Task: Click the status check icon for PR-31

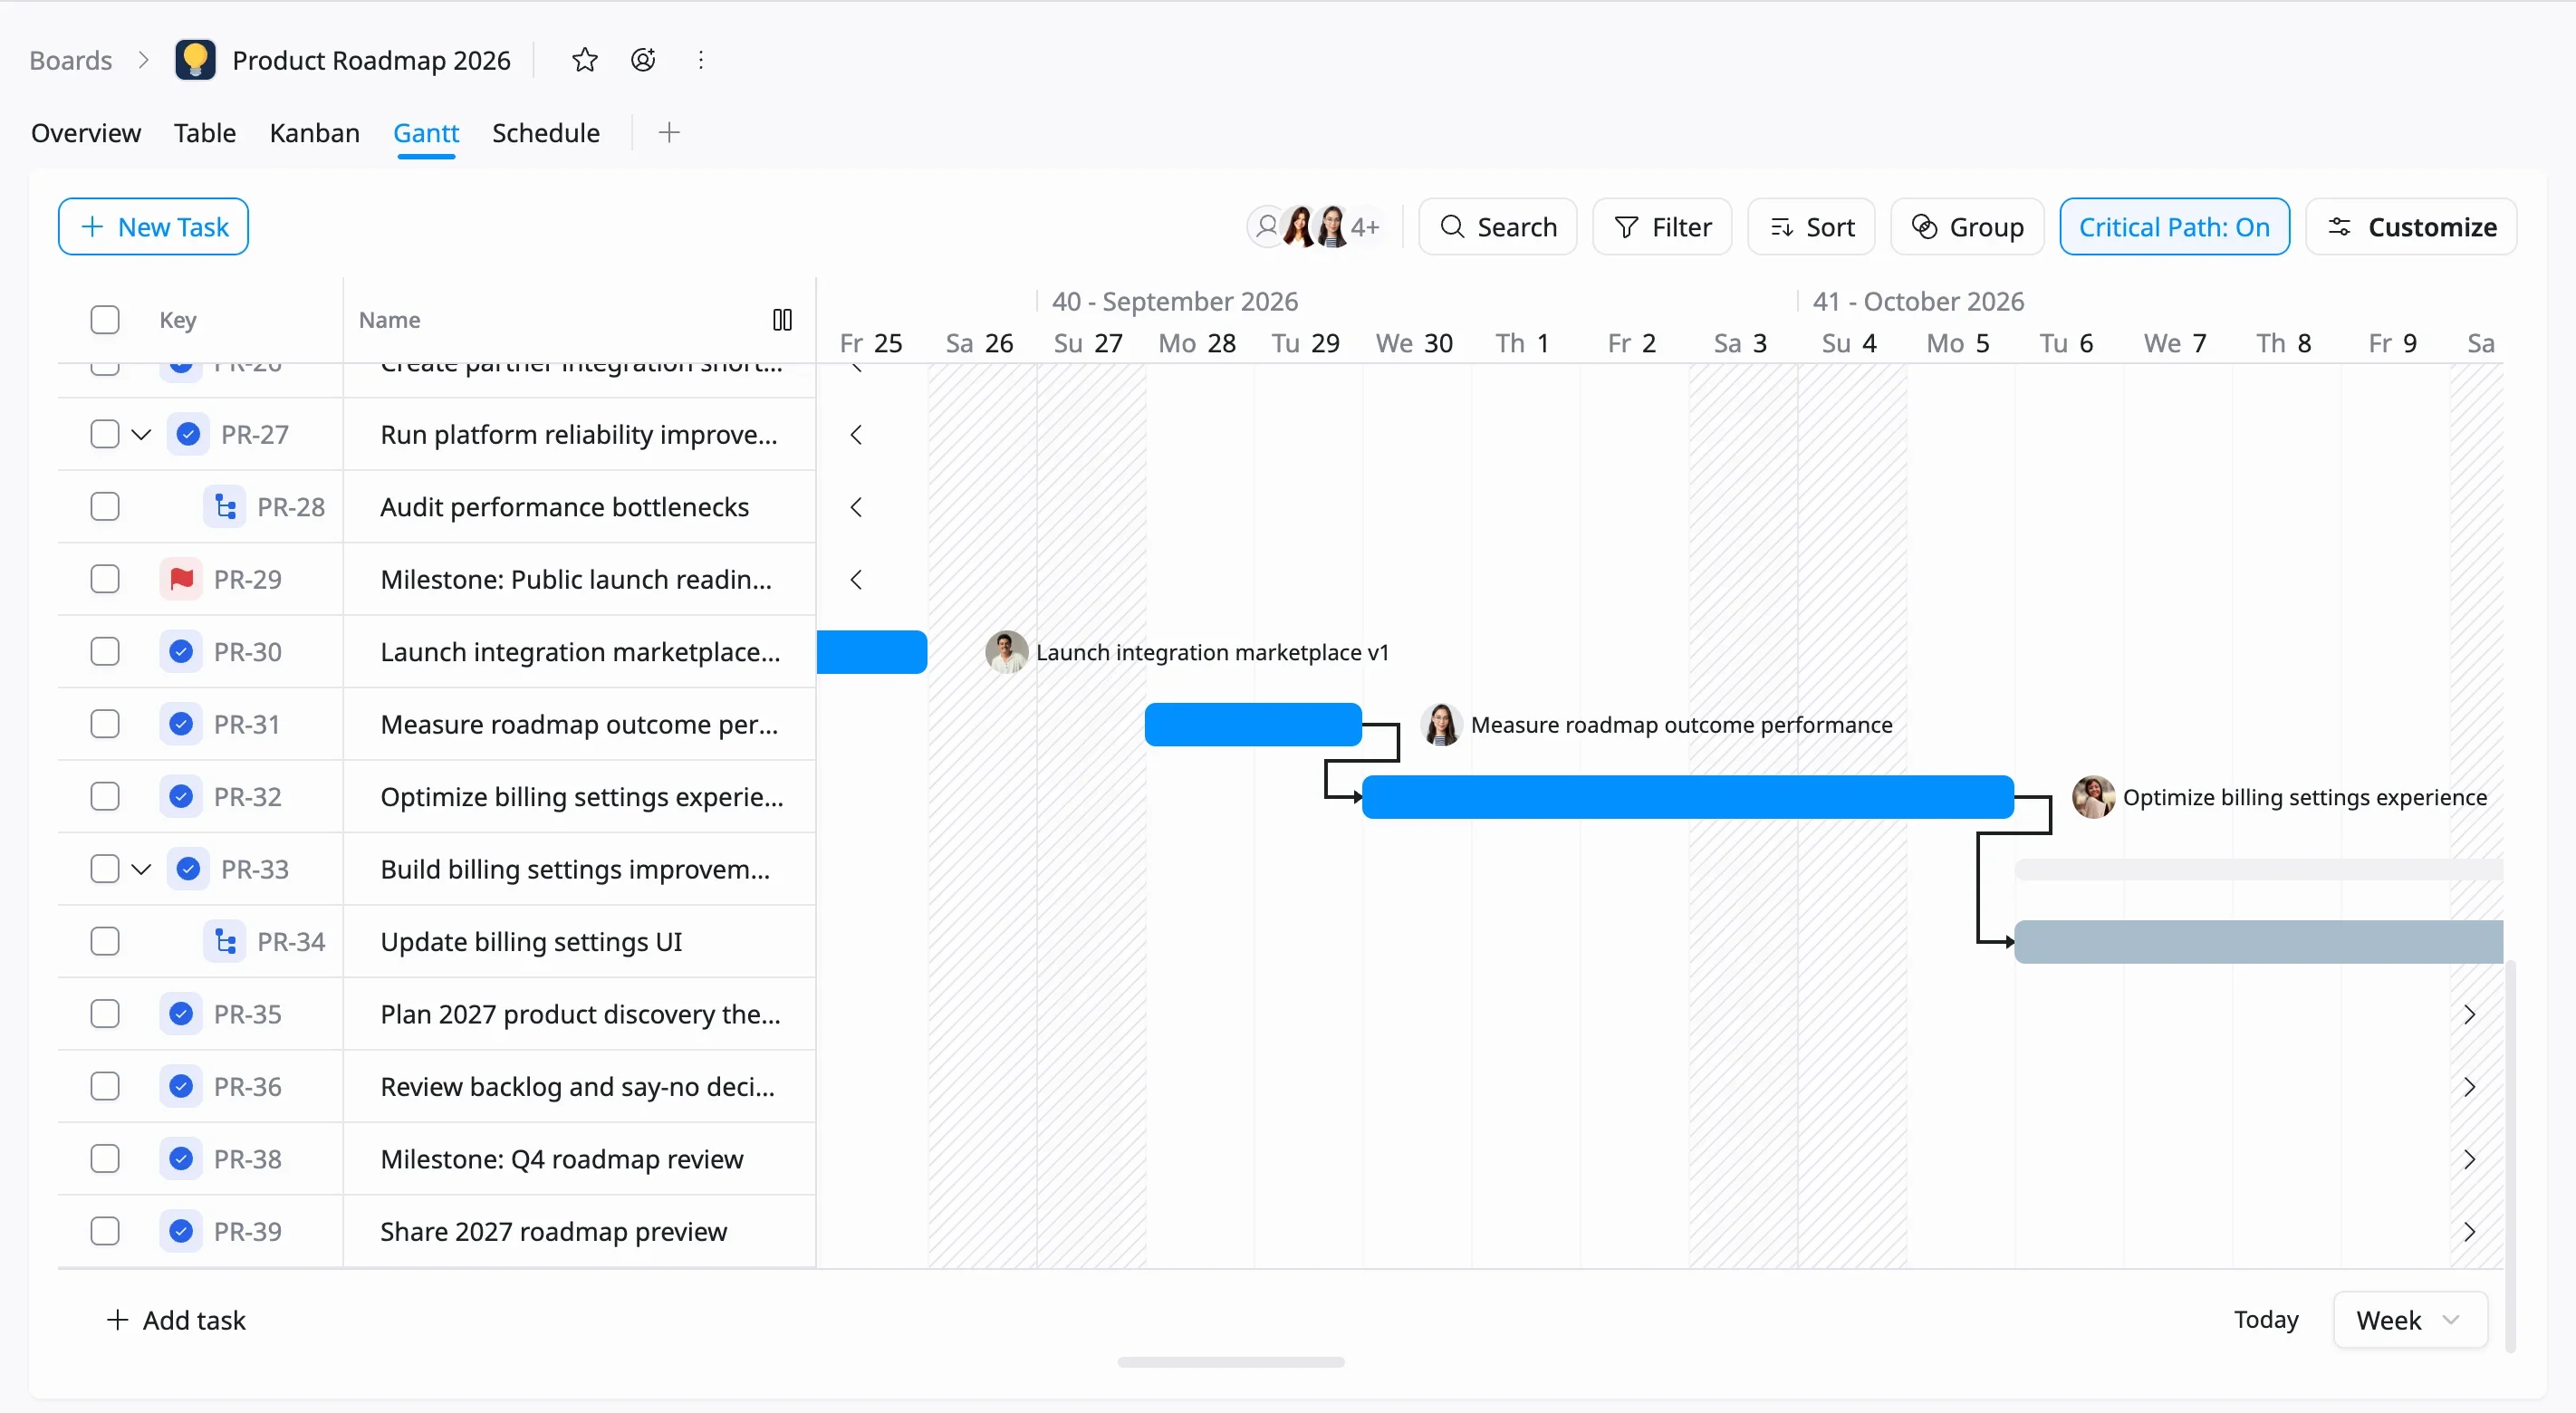Action: point(181,724)
